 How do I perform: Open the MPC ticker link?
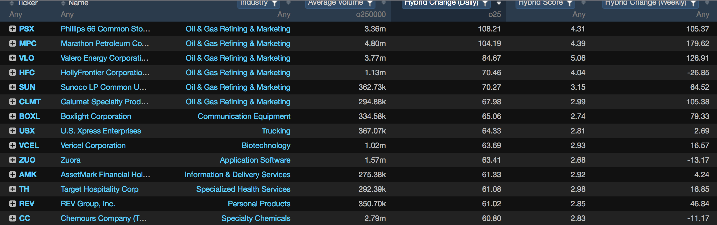click(28, 43)
